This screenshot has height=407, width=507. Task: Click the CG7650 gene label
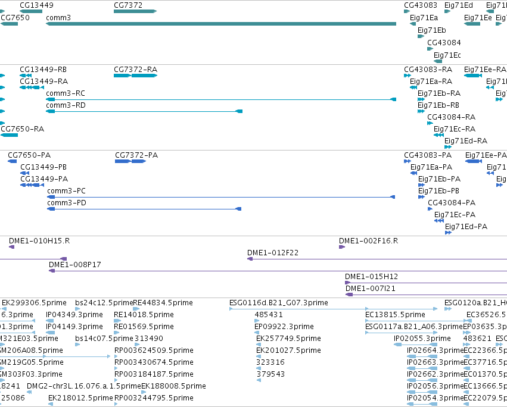tap(15, 17)
